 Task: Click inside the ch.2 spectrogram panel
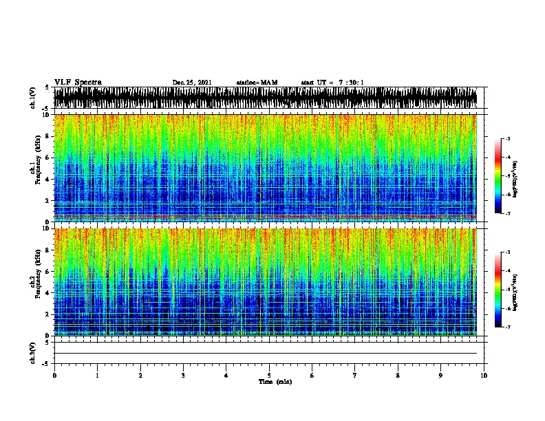266,282
